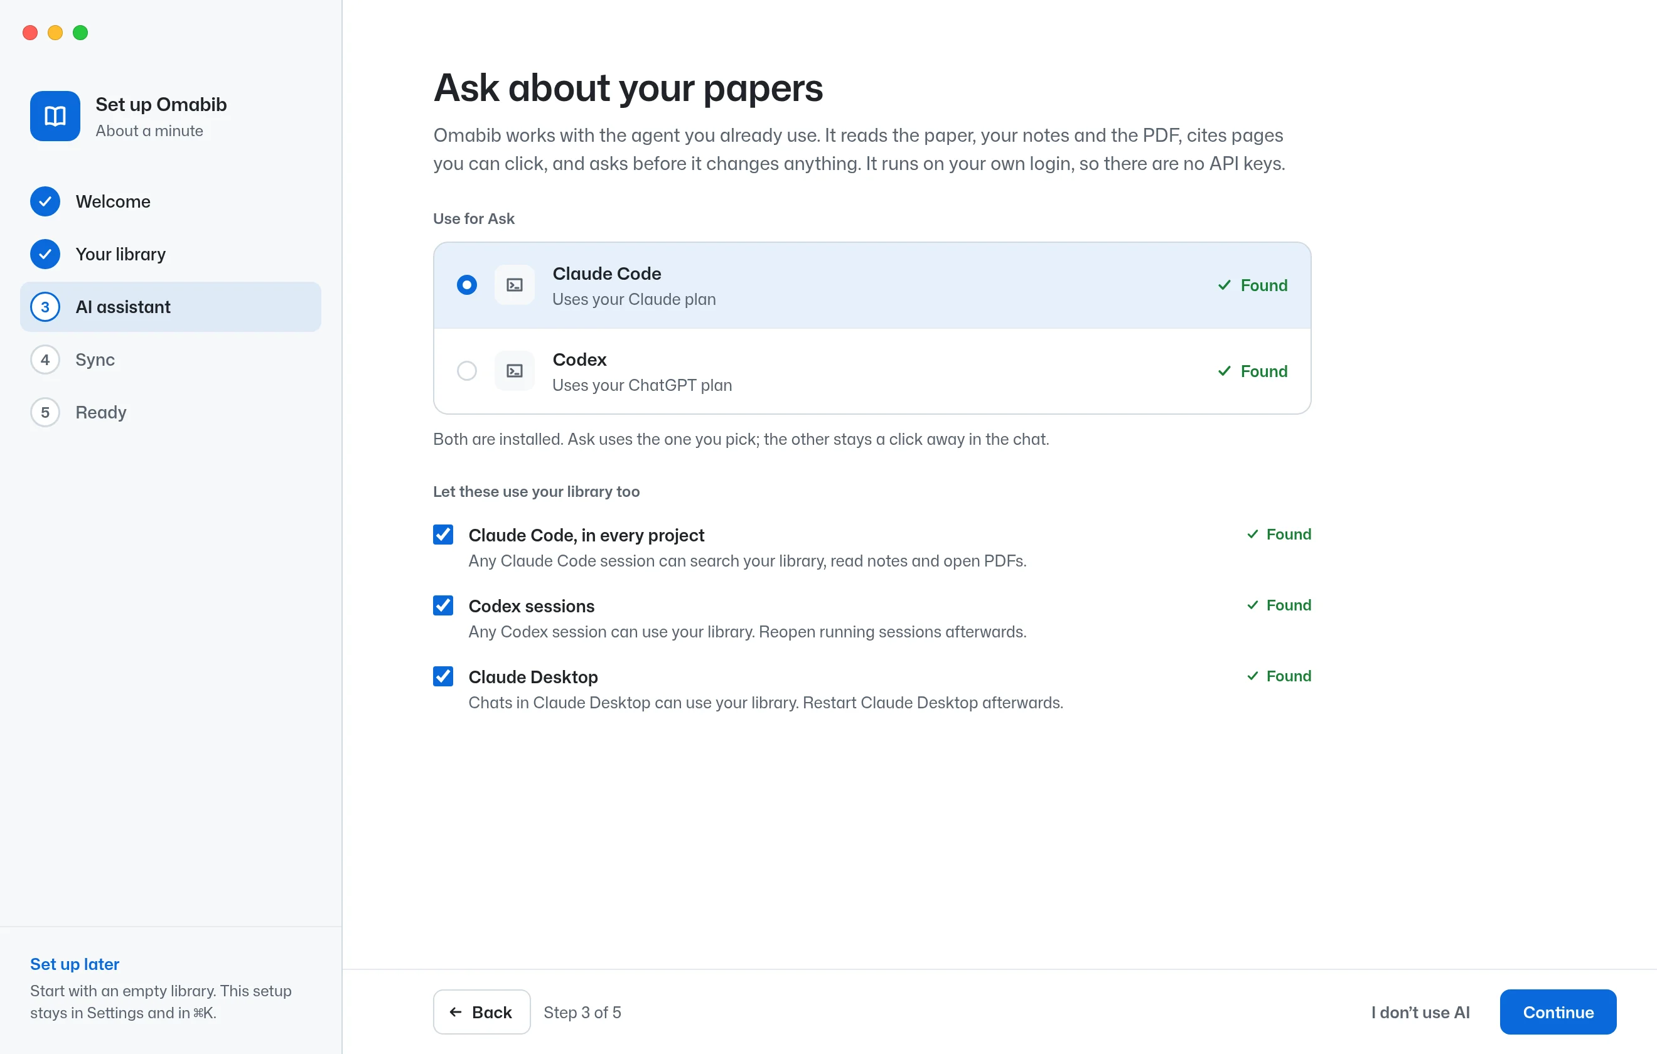Select the Codex radio button
The width and height of the screenshot is (1657, 1054).
[x=466, y=371]
